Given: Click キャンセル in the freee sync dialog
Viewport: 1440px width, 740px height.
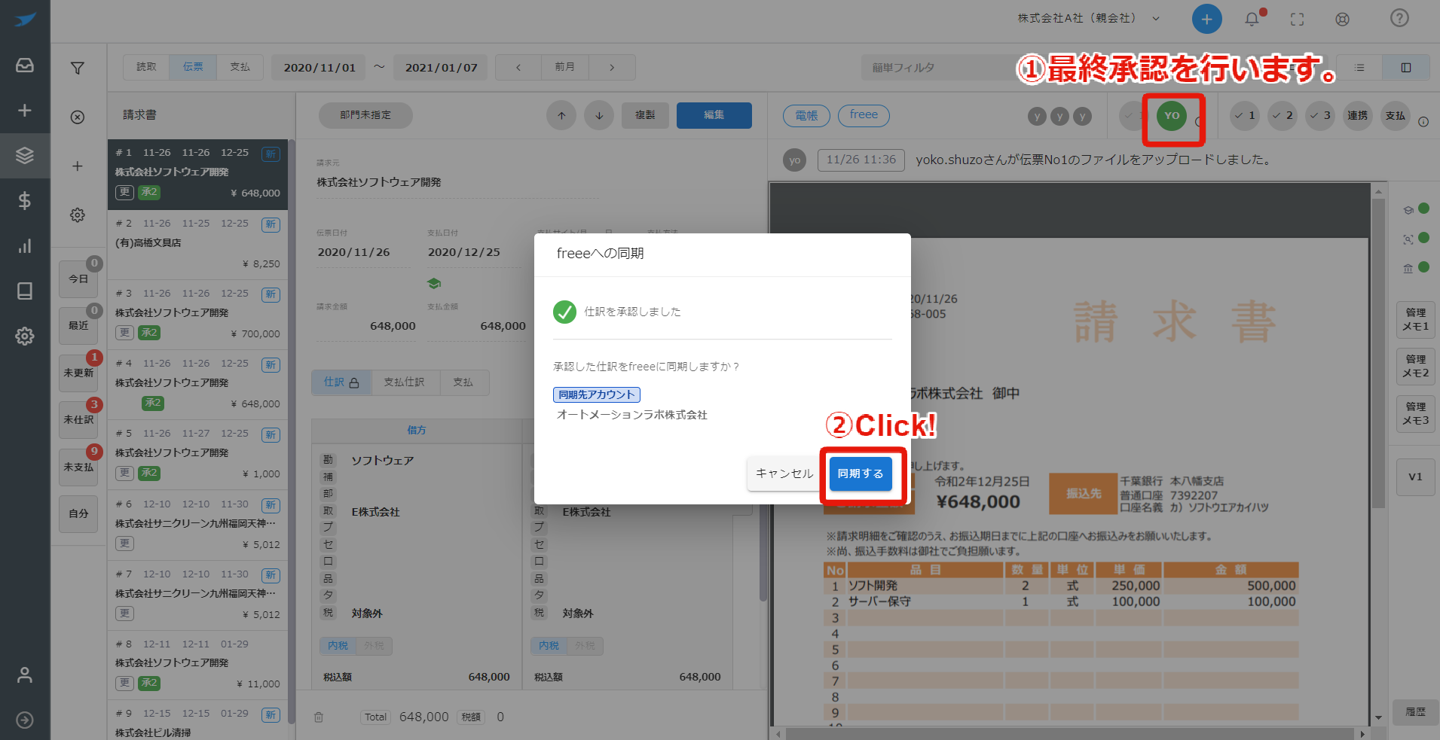Looking at the screenshot, I should point(784,474).
